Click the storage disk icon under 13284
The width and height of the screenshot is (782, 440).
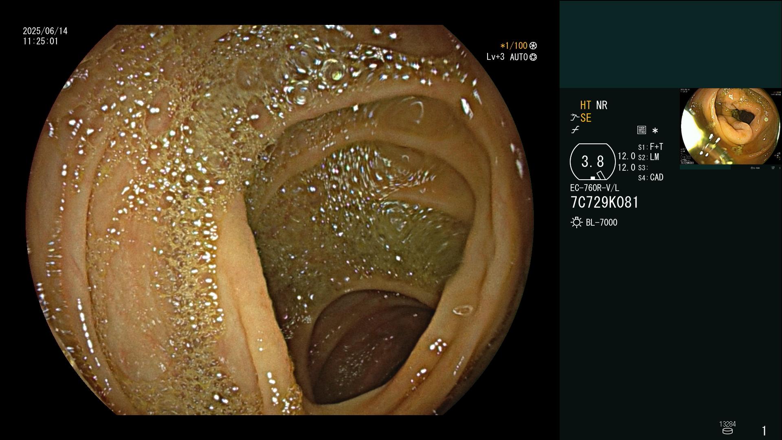click(727, 431)
